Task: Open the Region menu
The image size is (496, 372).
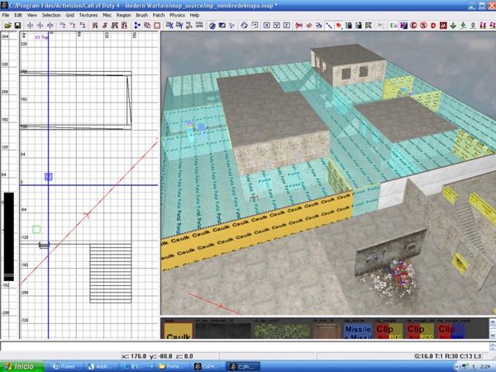Action: [x=124, y=15]
